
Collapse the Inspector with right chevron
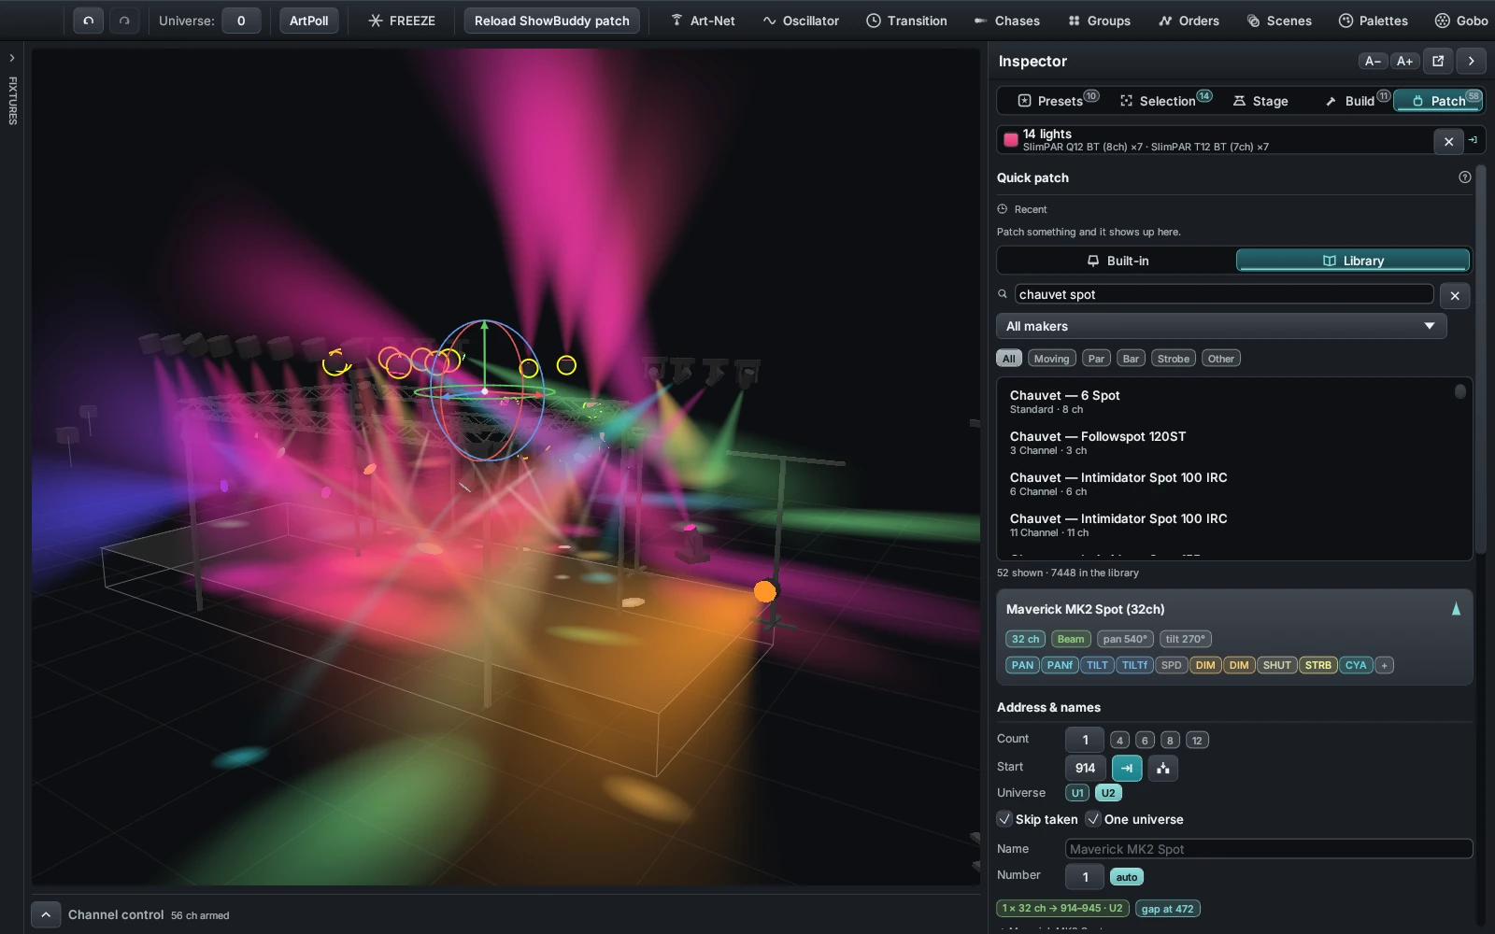coord(1472,61)
